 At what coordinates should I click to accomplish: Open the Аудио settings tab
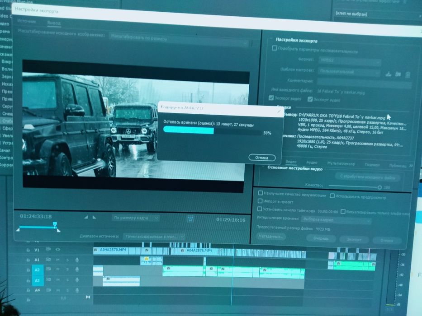(312, 163)
